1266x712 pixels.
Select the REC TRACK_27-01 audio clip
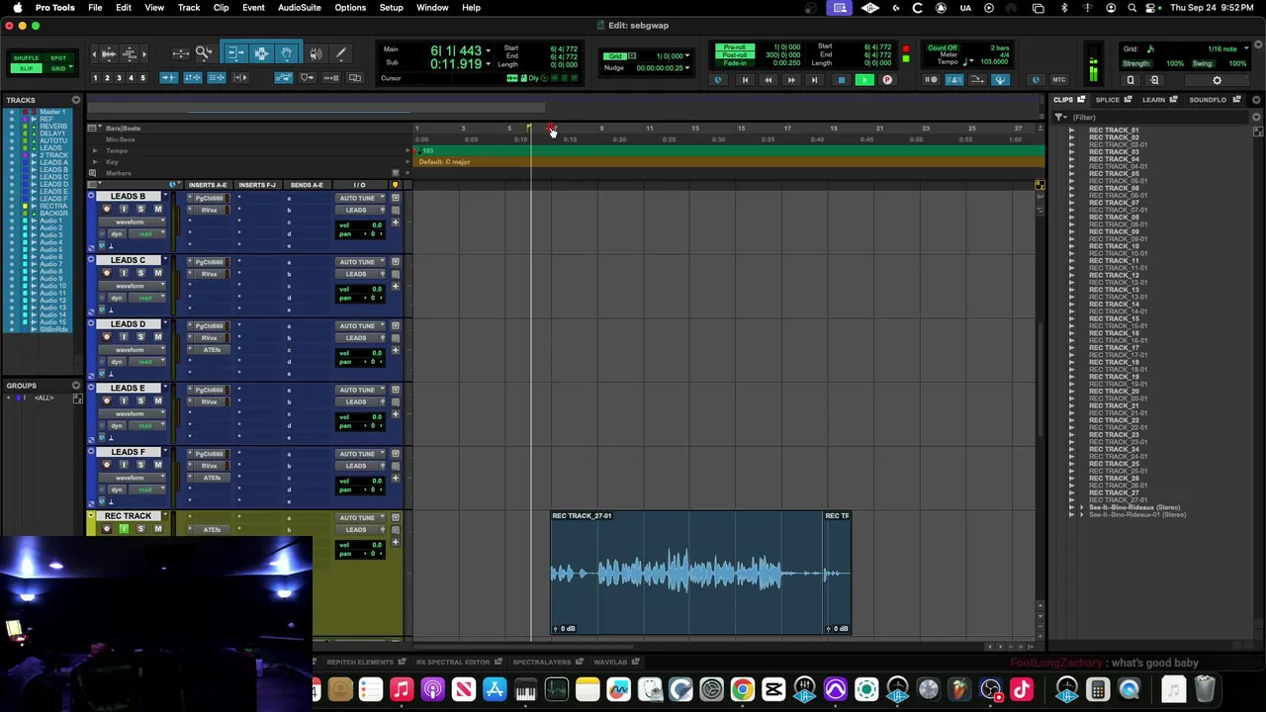tap(687, 573)
